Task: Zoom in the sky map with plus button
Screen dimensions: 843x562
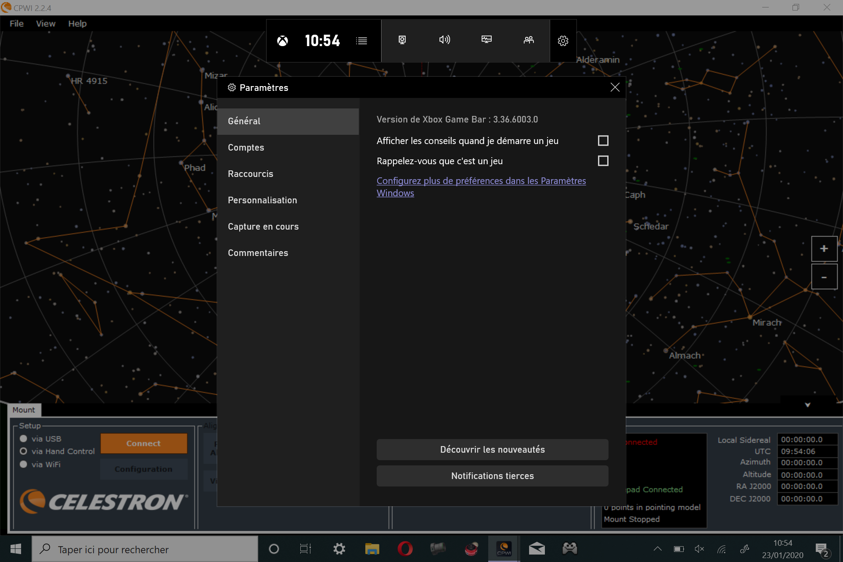Action: coord(824,249)
